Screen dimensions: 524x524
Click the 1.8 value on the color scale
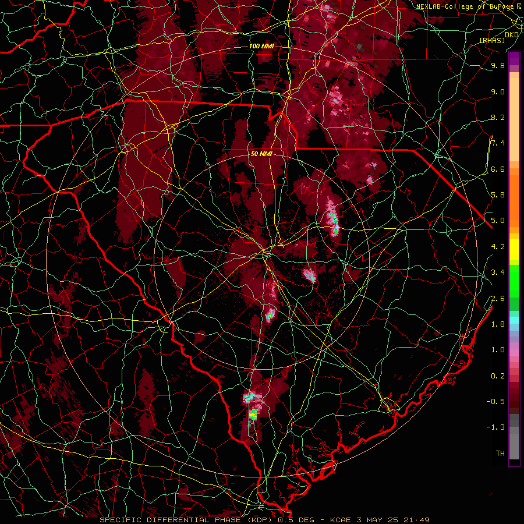tap(498, 324)
